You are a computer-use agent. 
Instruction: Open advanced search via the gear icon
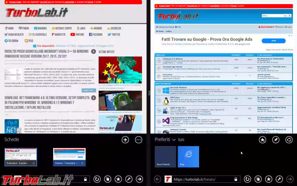(289, 16)
